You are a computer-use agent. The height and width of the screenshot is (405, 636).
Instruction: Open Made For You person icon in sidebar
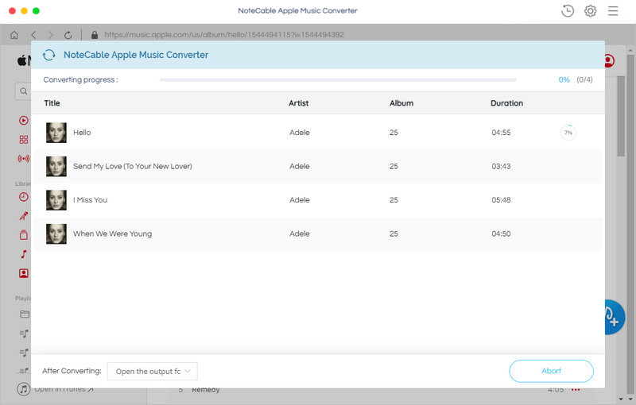pos(24,273)
